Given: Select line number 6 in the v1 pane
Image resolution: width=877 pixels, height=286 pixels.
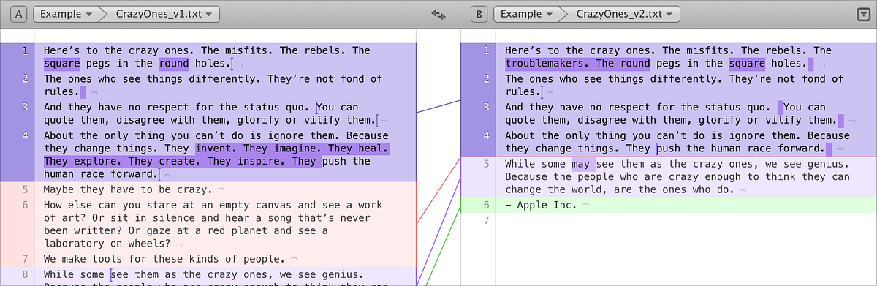Looking at the screenshot, I should (x=26, y=206).
